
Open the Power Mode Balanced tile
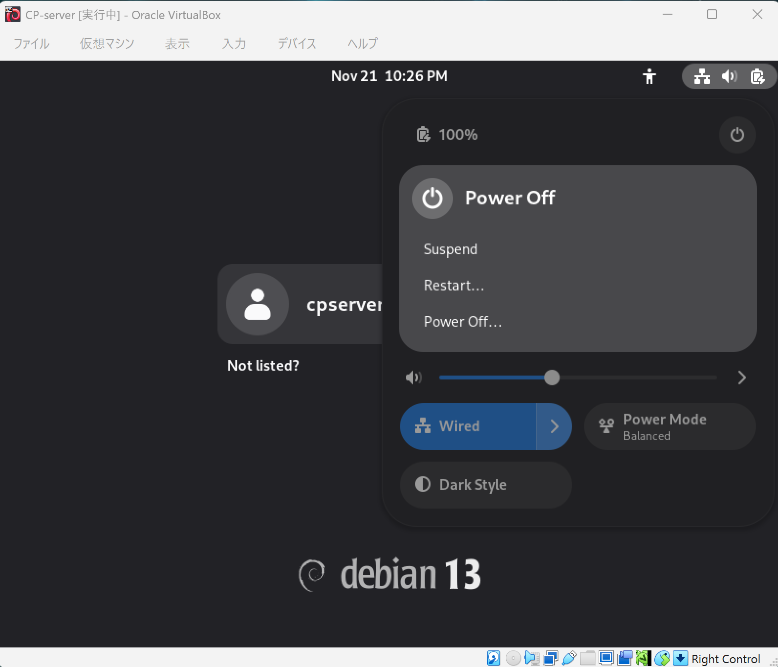pyautogui.click(x=670, y=426)
